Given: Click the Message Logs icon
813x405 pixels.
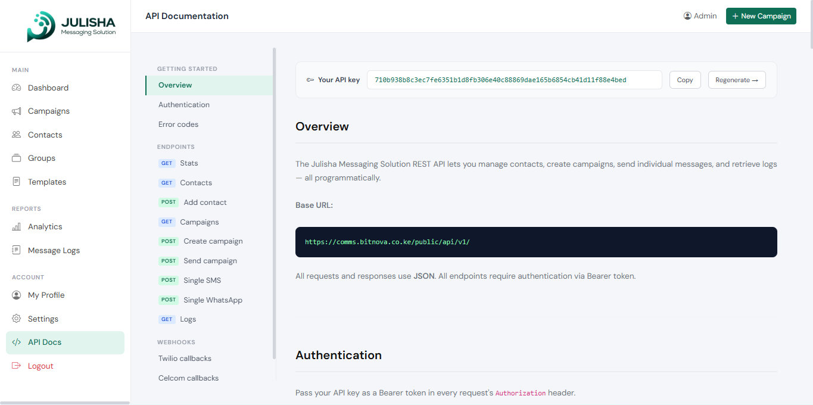Looking at the screenshot, I should pyautogui.click(x=17, y=250).
